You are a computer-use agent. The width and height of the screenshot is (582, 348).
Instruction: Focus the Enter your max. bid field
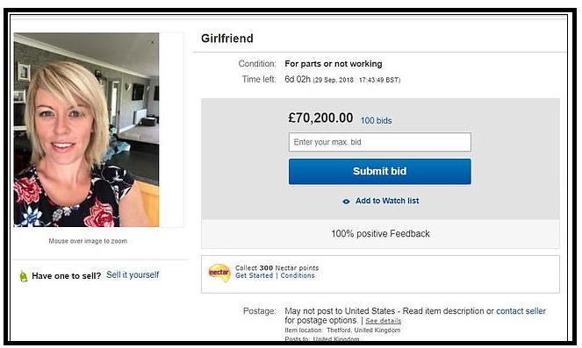(x=380, y=142)
